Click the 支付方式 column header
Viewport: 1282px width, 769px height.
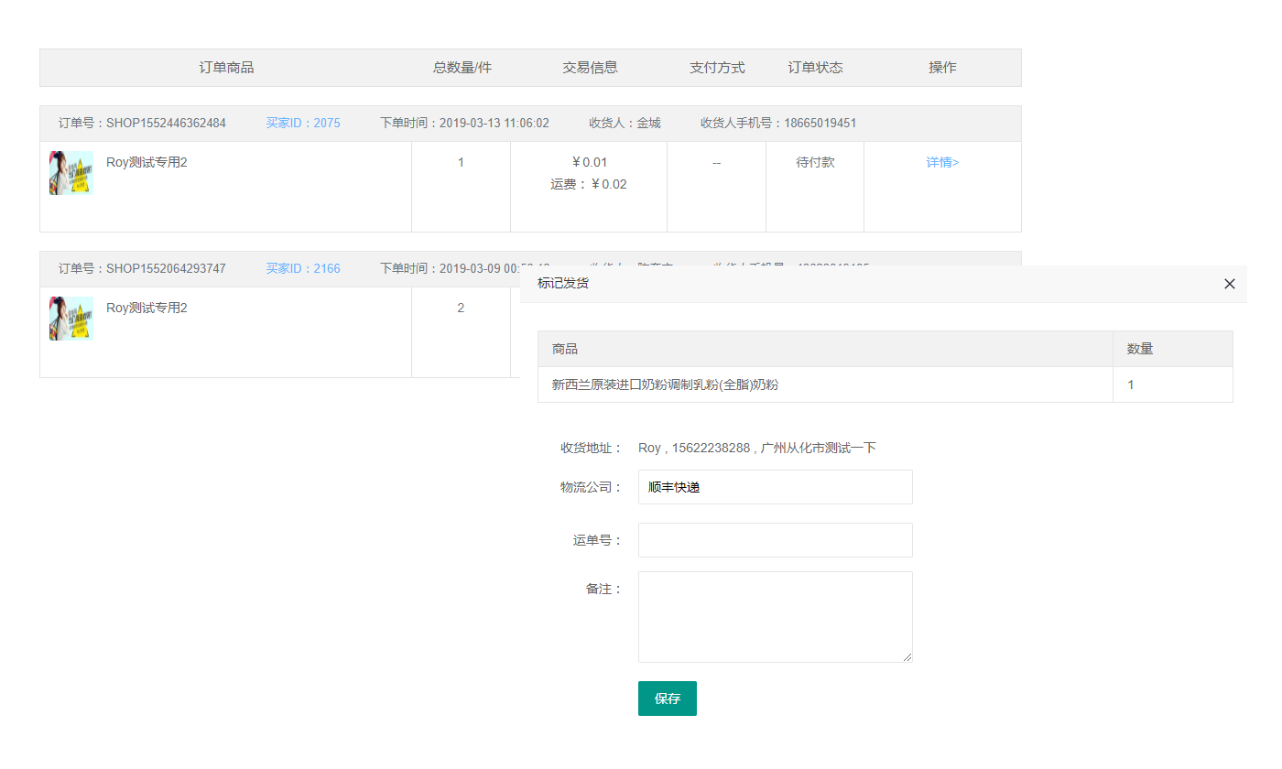pyautogui.click(x=717, y=68)
